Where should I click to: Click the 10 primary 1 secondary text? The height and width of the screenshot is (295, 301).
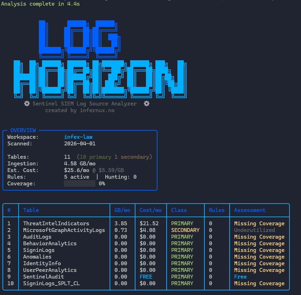point(114,157)
